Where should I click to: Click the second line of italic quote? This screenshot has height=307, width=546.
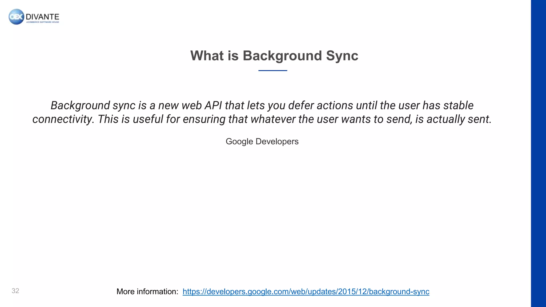point(262,119)
